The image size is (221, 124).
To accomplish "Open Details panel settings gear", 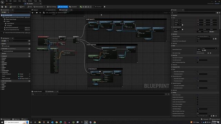I will [220, 13].
